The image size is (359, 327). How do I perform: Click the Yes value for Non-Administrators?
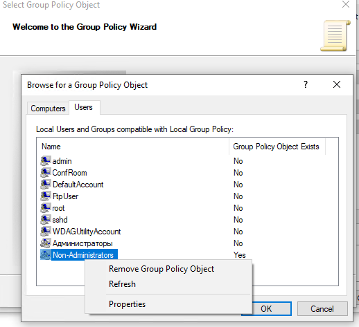pyautogui.click(x=240, y=255)
